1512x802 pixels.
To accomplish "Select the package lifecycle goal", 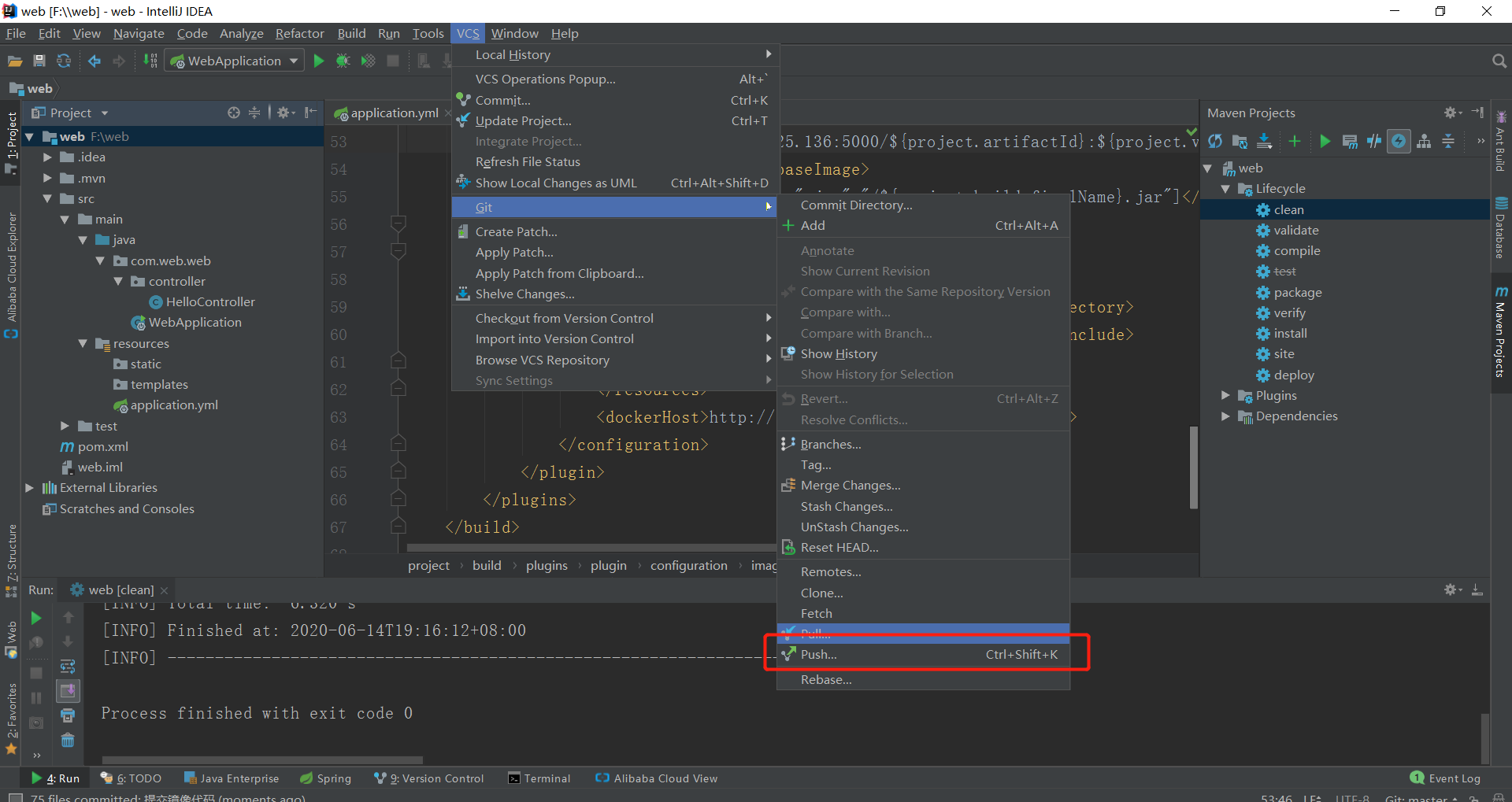I will pyautogui.click(x=1298, y=293).
